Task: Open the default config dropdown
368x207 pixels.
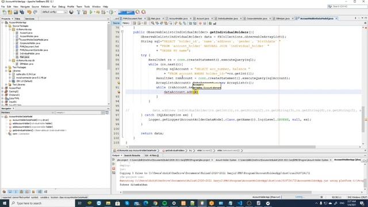Action: click(x=54, y=12)
